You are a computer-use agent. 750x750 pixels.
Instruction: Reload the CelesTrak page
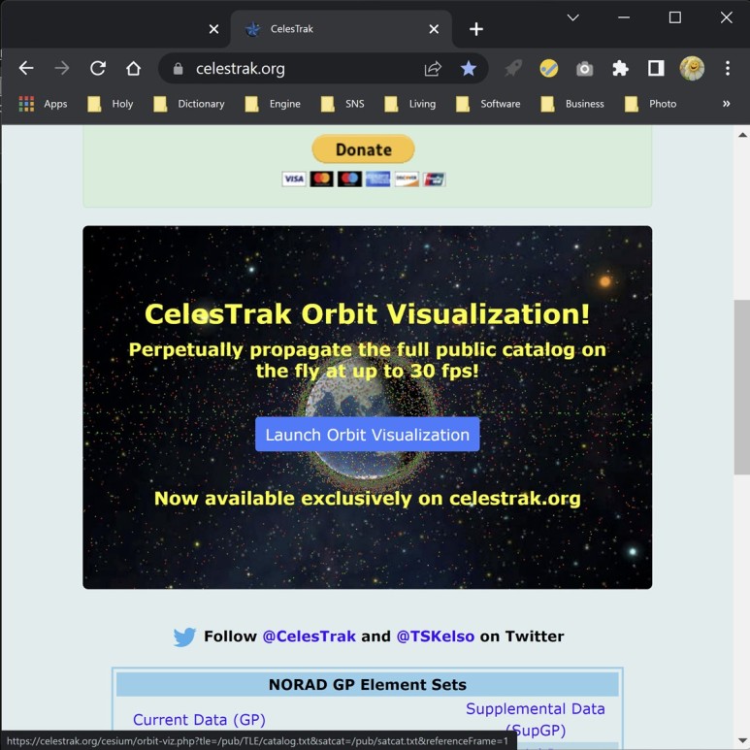click(x=98, y=68)
